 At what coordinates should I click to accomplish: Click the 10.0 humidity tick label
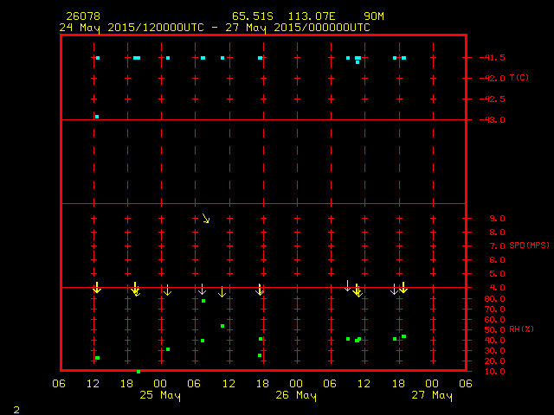495,372
